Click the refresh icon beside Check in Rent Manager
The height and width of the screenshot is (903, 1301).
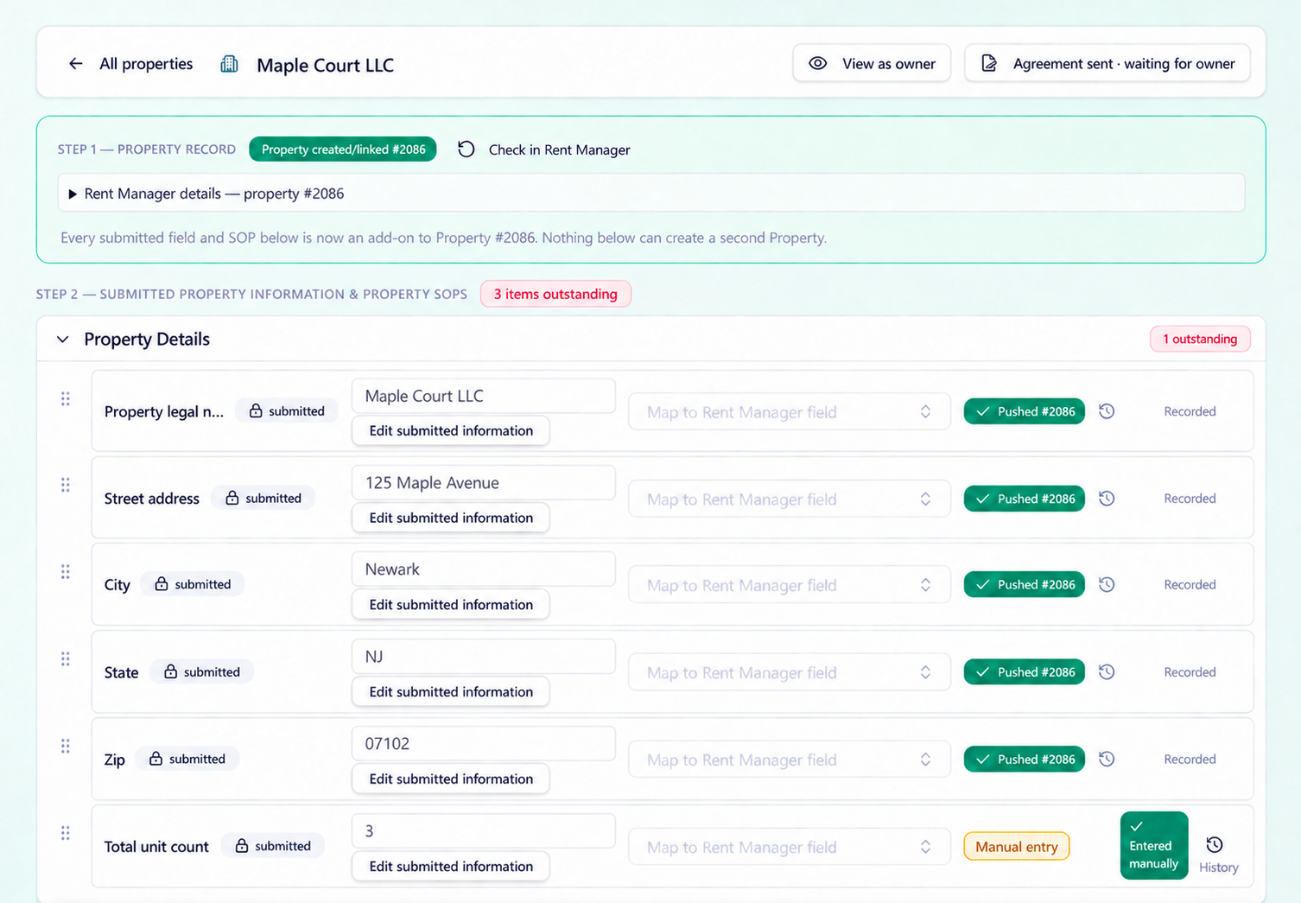pyautogui.click(x=466, y=149)
